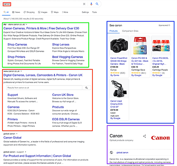The image size is (177, 166).
Task: Open the Shop Cameras ad sitelink
Action: tap(17, 44)
